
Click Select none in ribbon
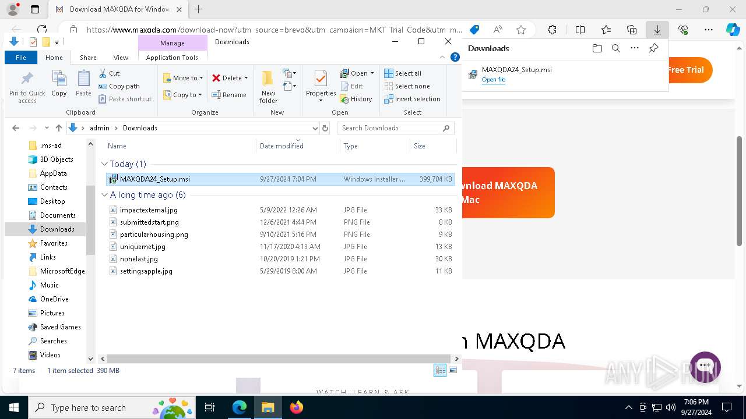coord(407,86)
